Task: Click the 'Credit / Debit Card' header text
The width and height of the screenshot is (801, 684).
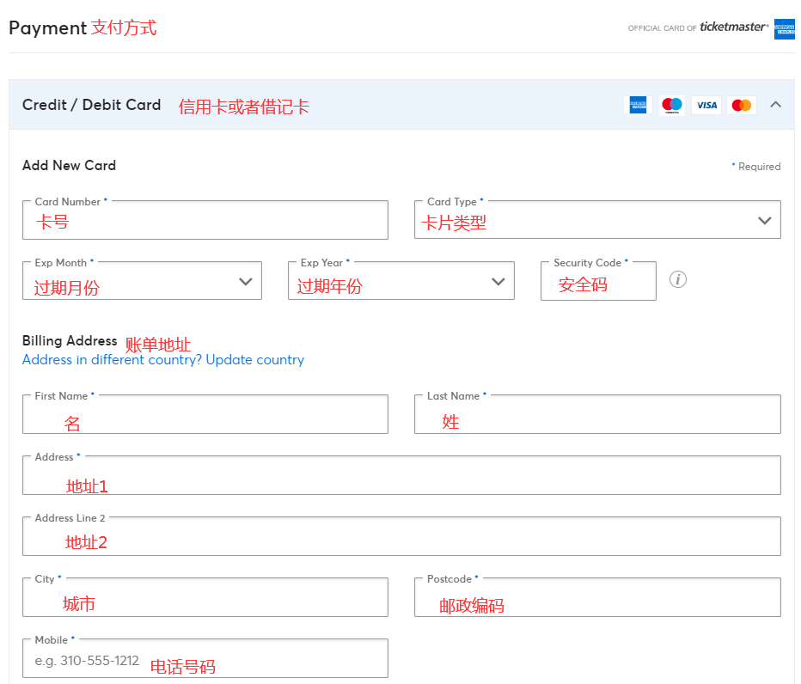Action: coord(91,105)
